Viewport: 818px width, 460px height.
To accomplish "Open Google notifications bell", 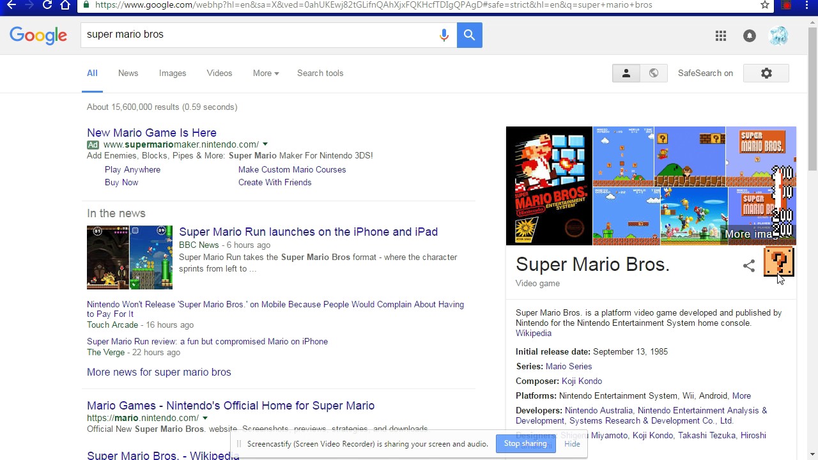I will [750, 36].
